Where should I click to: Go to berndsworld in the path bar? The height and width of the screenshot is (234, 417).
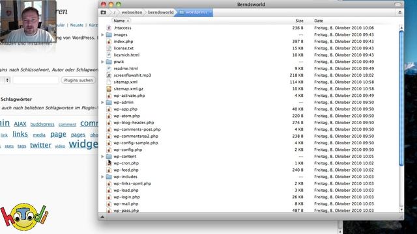point(161,12)
